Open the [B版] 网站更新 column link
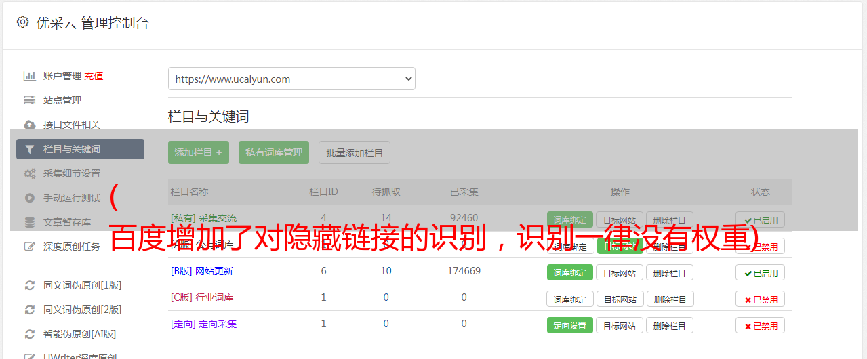 coord(202,271)
